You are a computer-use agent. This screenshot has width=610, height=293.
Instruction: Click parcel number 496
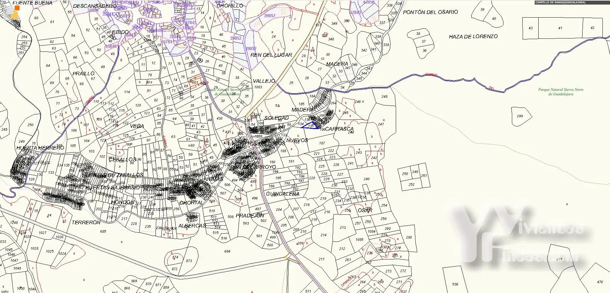pyautogui.click(x=255, y=198)
